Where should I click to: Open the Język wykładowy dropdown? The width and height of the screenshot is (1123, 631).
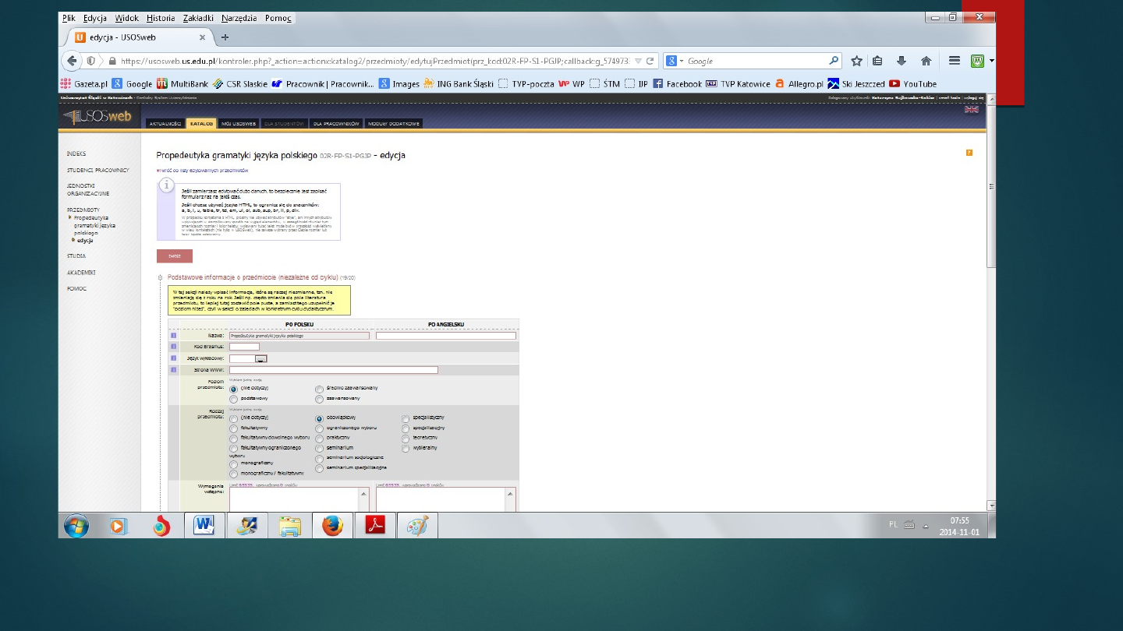coord(261,358)
